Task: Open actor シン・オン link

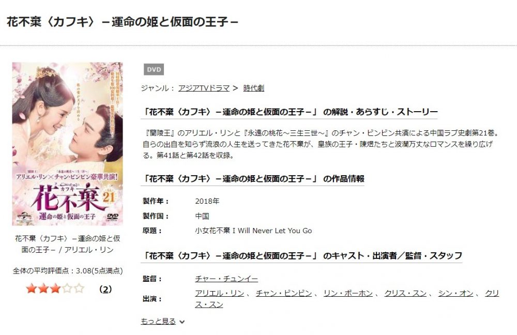Action: [x=455, y=293]
